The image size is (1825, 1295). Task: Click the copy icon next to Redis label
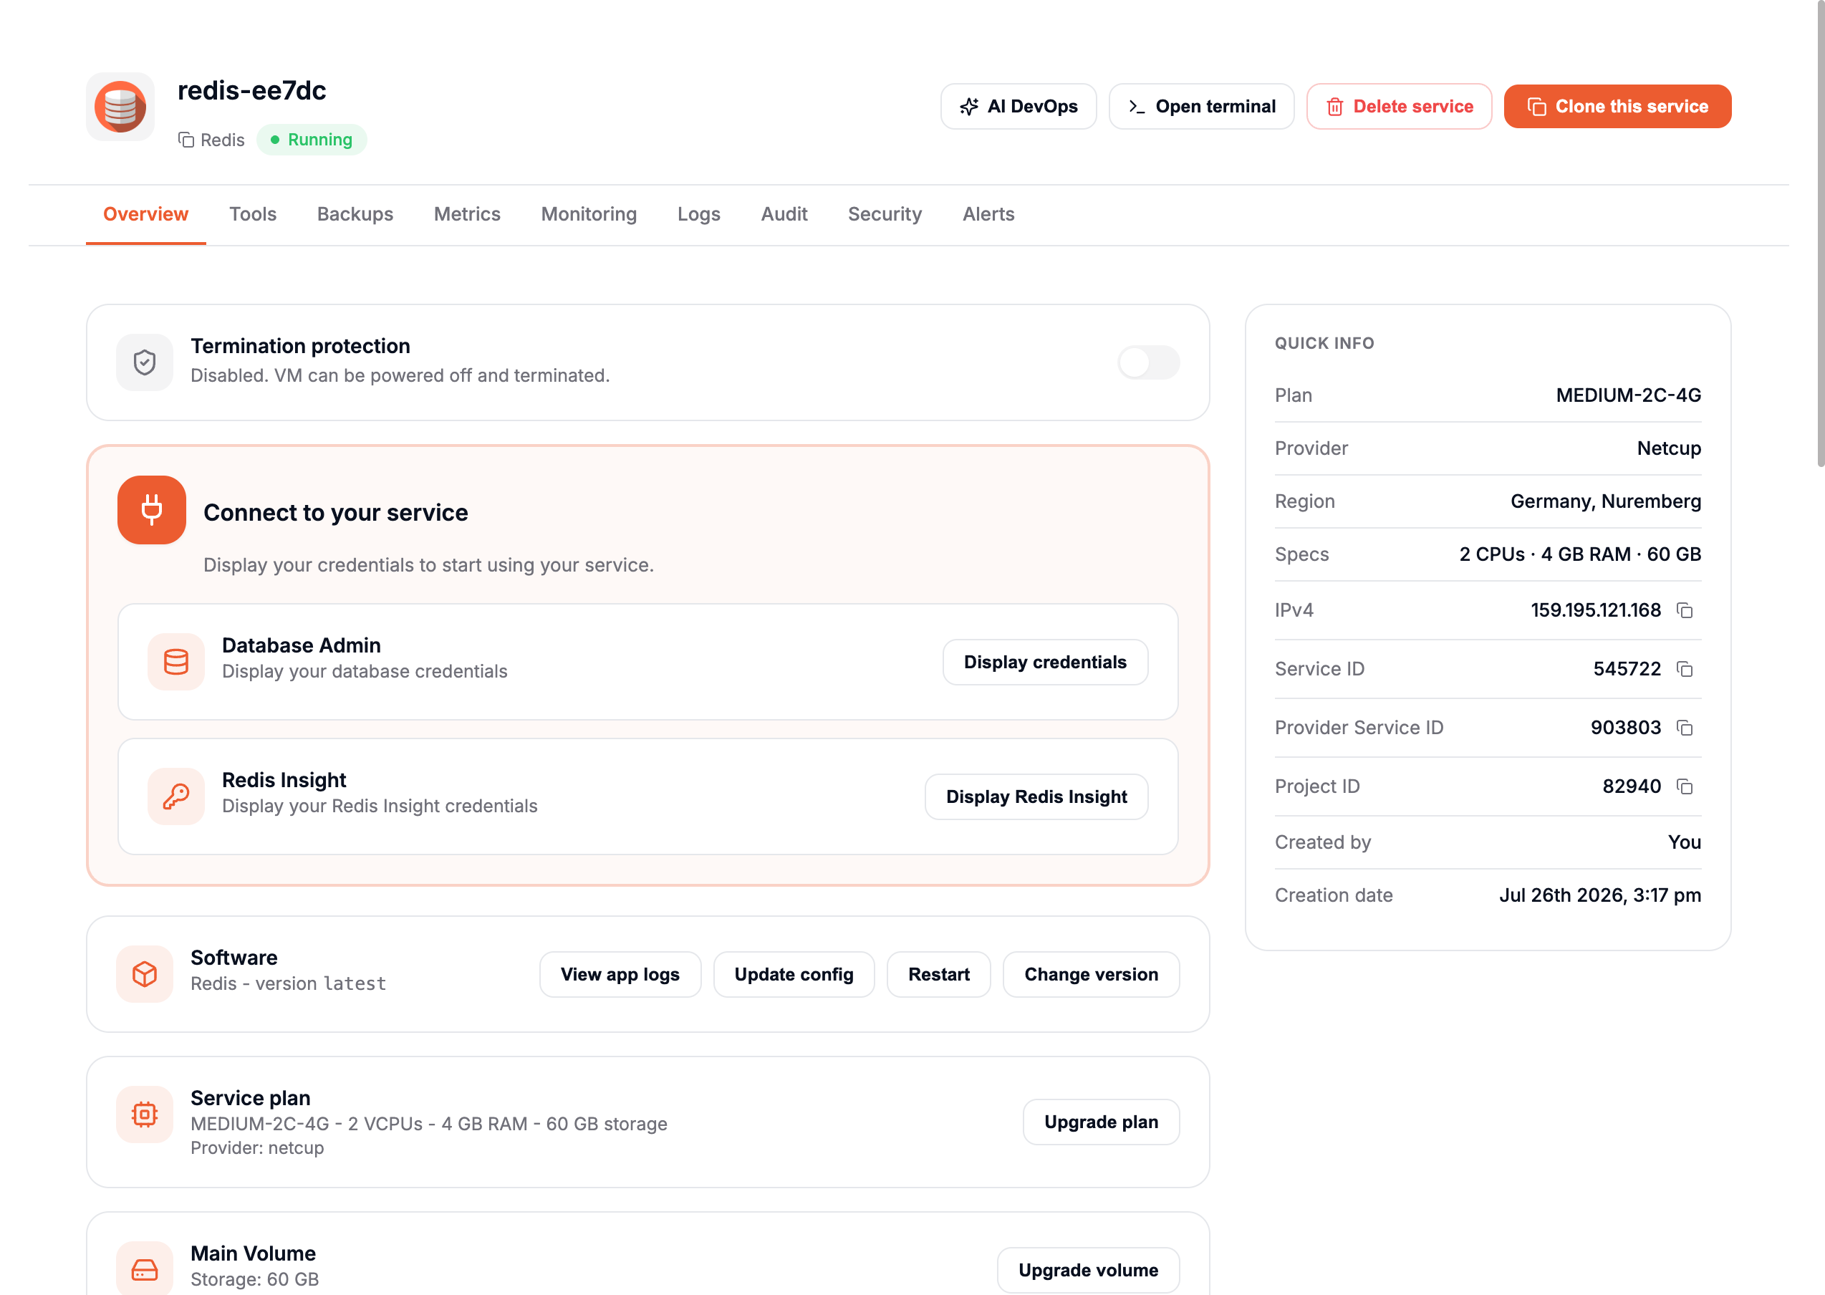pyautogui.click(x=186, y=140)
